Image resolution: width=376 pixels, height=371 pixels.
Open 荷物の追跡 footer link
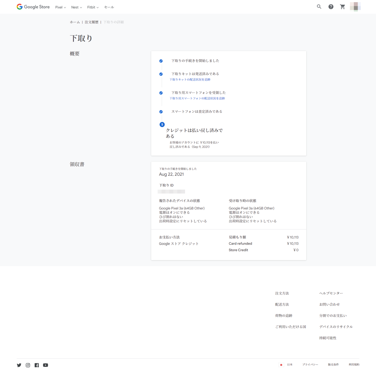click(284, 315)
